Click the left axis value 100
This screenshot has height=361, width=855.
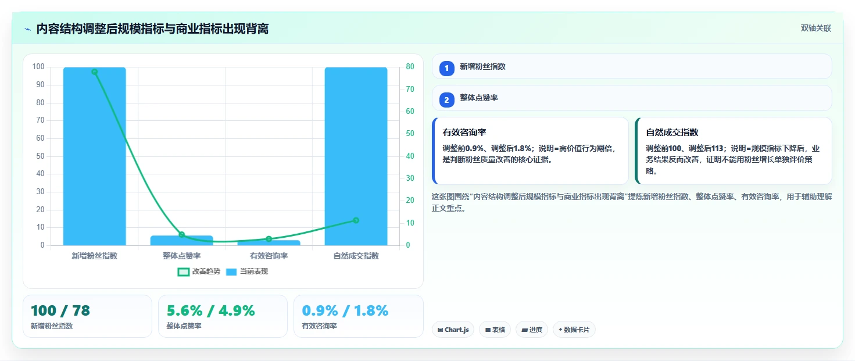coord(38,67)
